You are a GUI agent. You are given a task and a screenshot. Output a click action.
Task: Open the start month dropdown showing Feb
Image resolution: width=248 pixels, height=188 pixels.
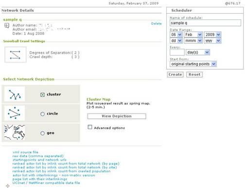click(193, 35)
